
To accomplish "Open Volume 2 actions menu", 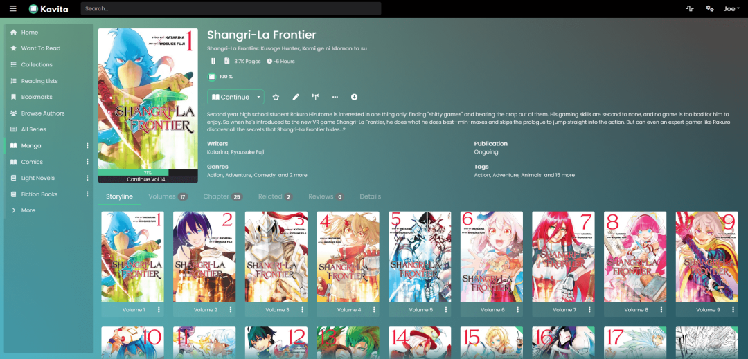I will (x=231, y=310).
